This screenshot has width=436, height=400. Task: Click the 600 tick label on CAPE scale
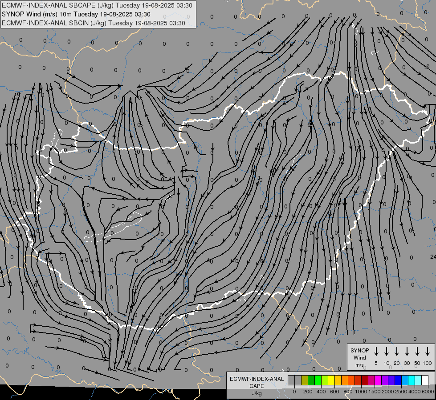[x=334, y=392]
